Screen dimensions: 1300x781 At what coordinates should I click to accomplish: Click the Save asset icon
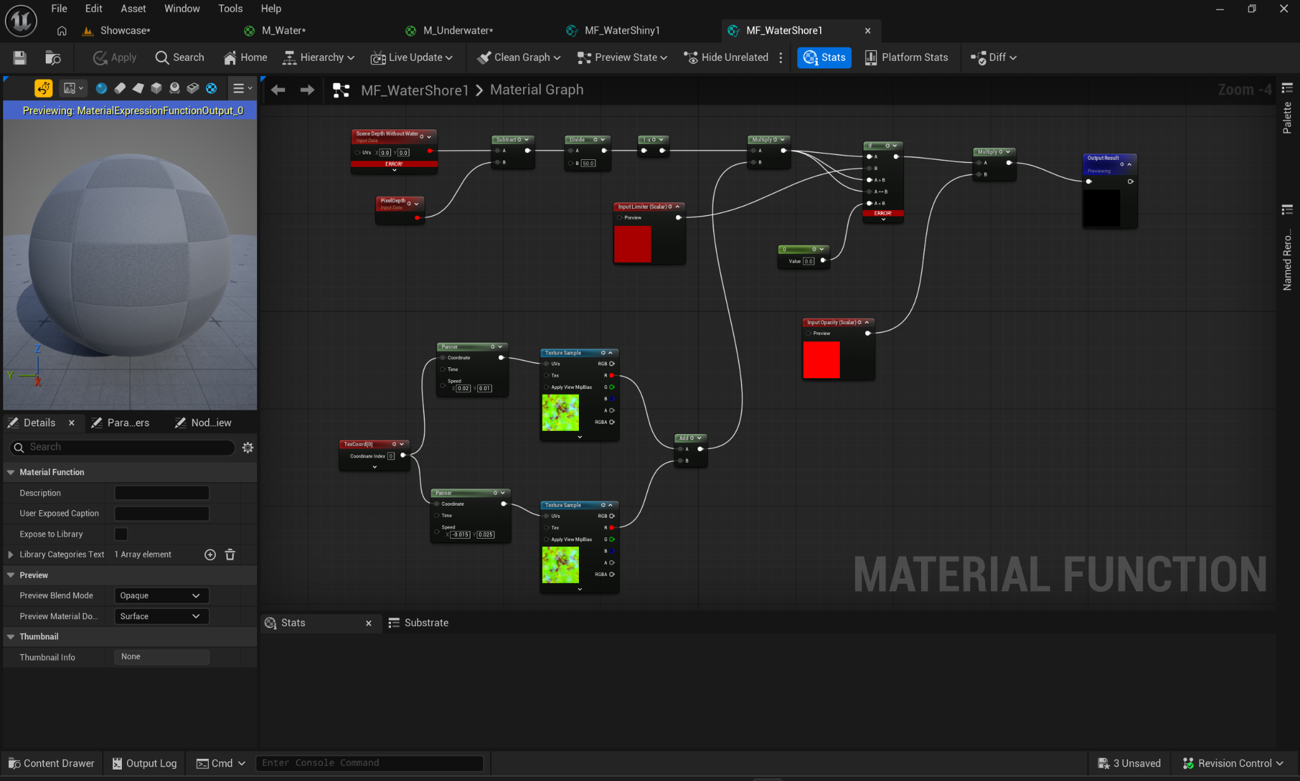20,58
